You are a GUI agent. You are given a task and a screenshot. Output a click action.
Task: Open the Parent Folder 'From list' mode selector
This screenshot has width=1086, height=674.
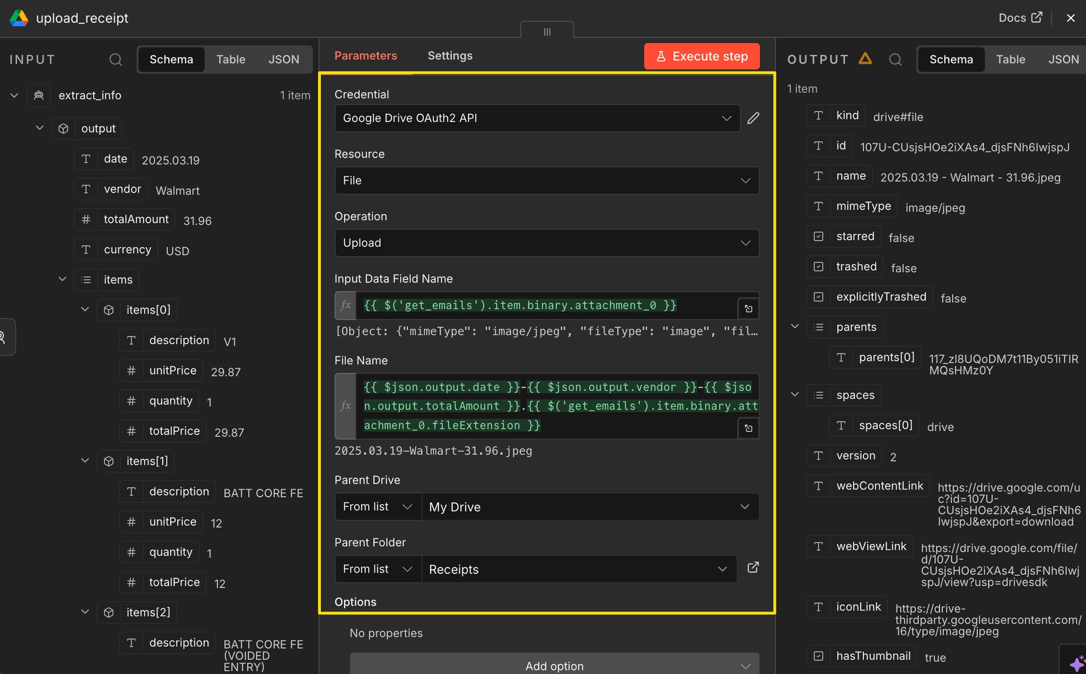[x=378, y=569]
